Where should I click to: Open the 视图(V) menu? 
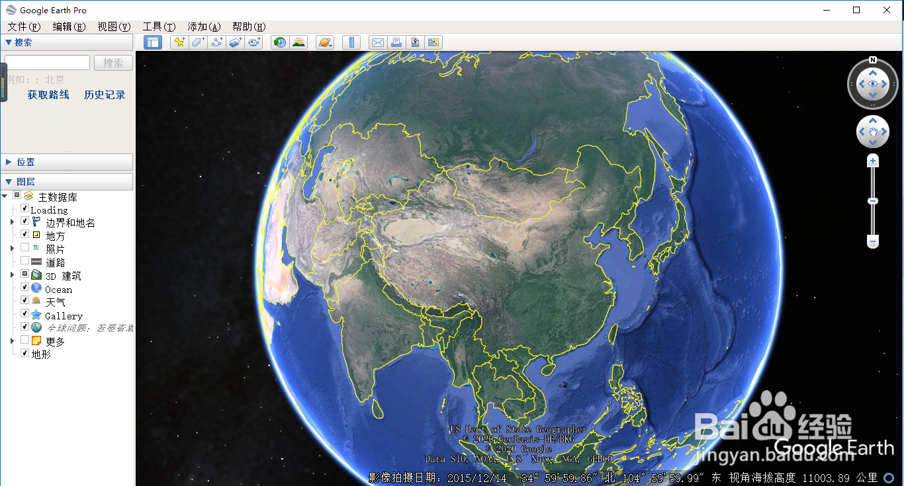pos(114,26)
